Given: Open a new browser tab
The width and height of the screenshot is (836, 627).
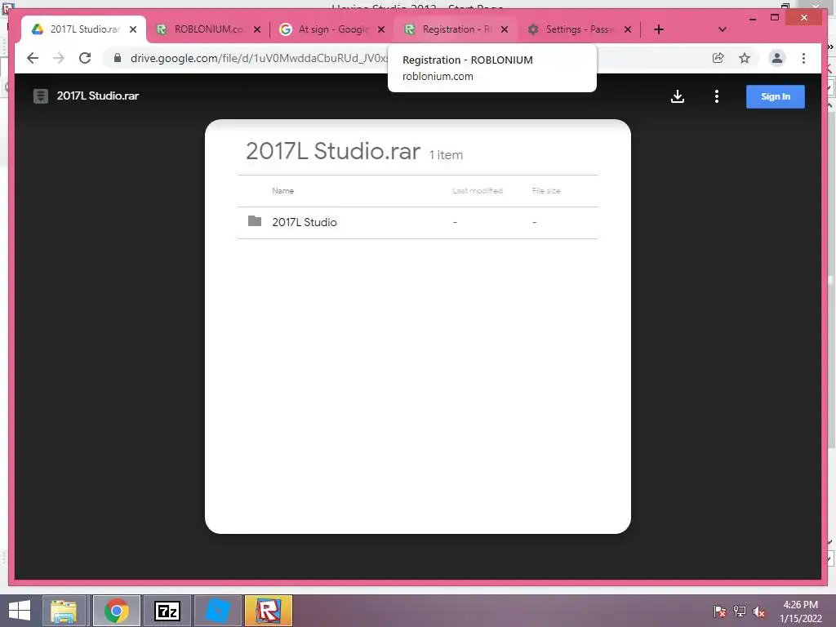Looking at the screenshot, I should click(659, 29).
